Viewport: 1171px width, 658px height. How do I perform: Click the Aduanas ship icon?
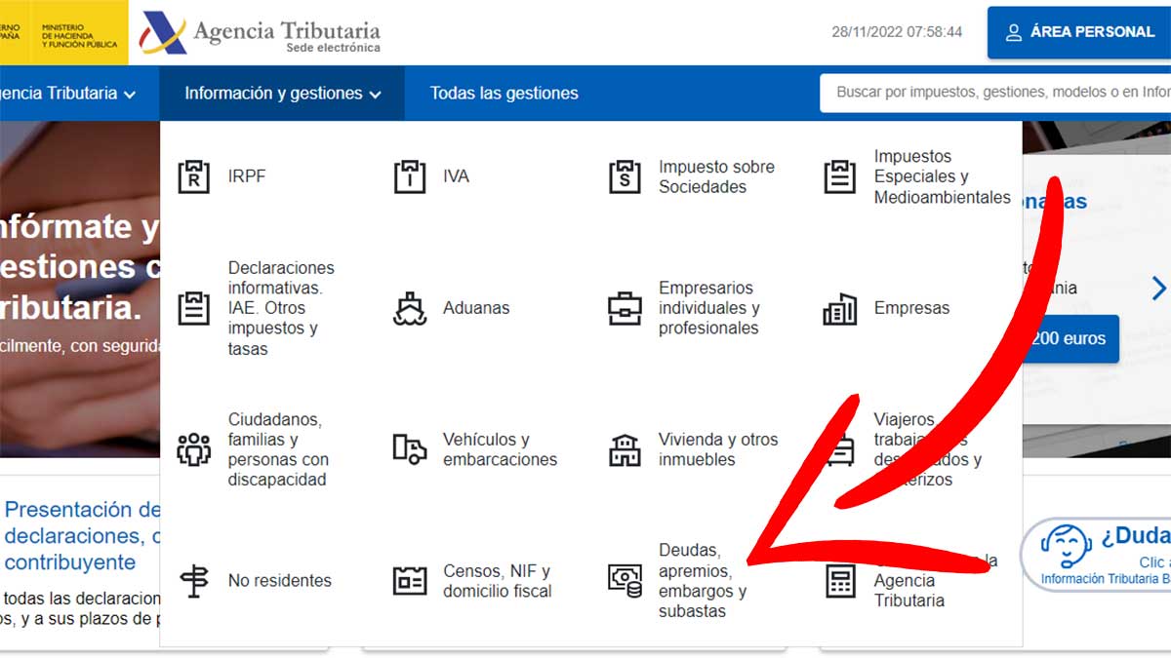pyautogui.click(x=410, y=308)
